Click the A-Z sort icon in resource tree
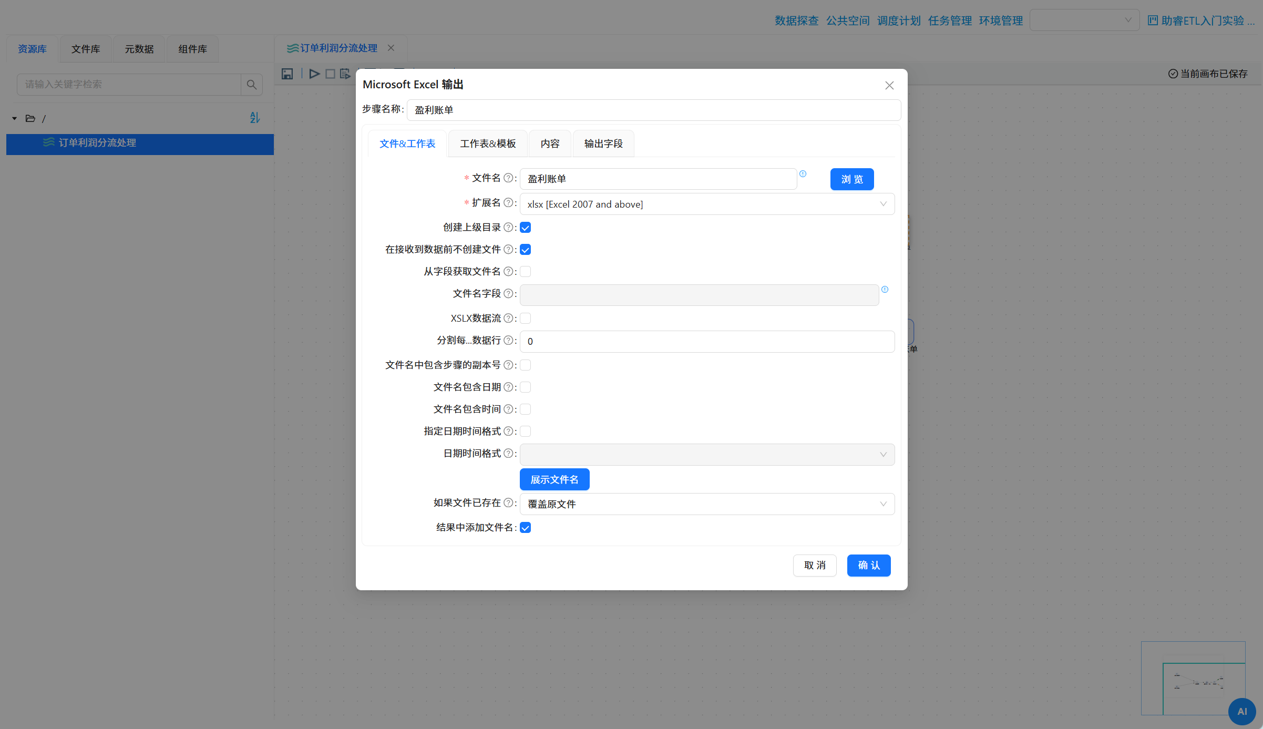 coord(255,118)
